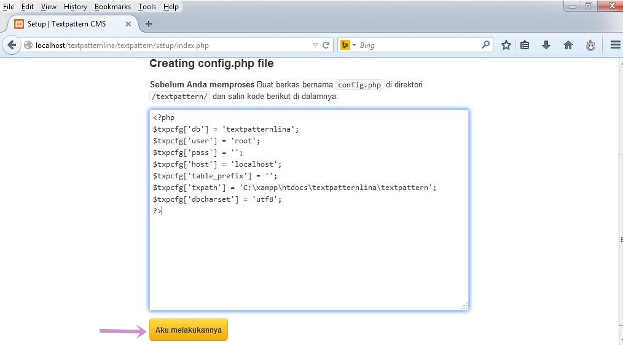Go to the Home page icon
This screenshot has height=345, width=623.
pyautogui.click(x=568, y=45)
